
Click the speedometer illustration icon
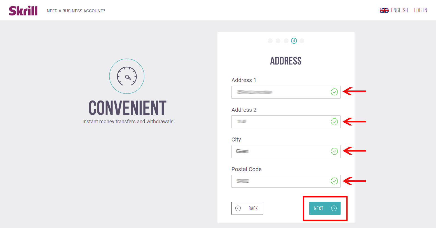(126, 76)
